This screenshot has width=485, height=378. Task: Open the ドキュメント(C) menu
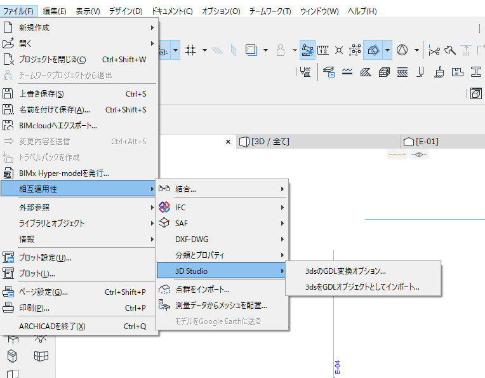[x=171, y=11]
